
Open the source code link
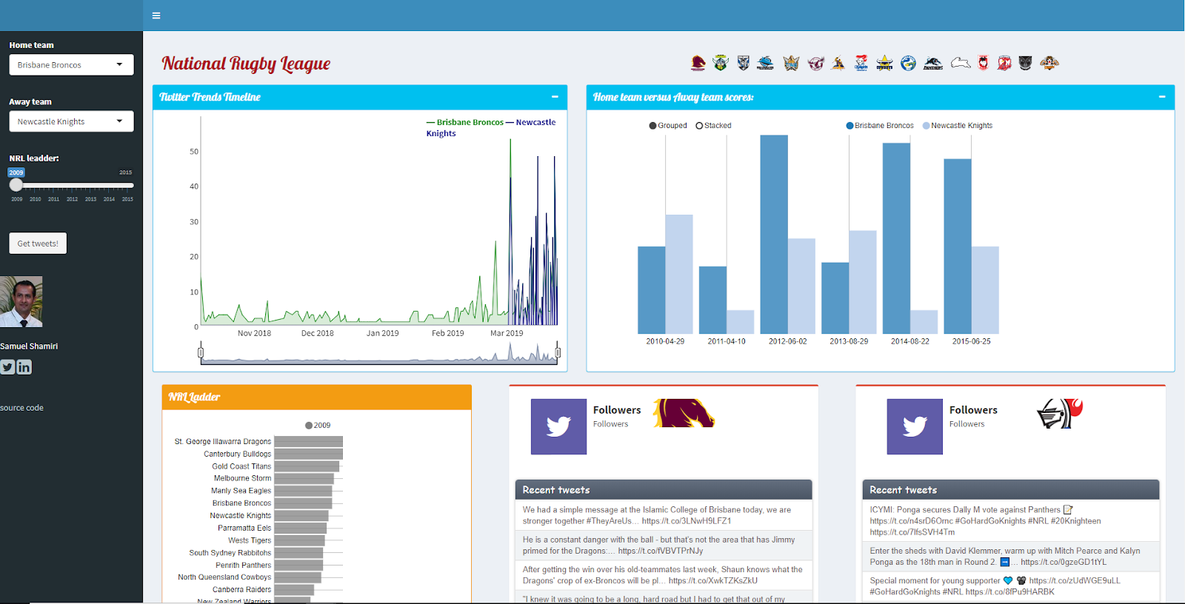(x=21, y=408)
